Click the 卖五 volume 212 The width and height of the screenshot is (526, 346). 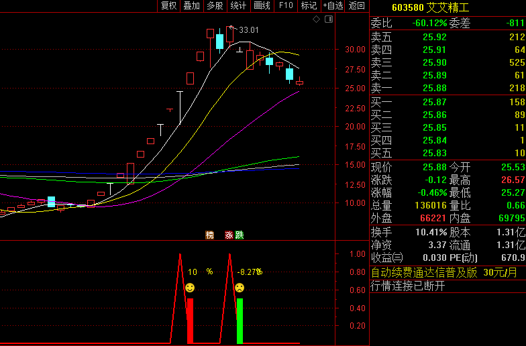[x=517, y=37]
